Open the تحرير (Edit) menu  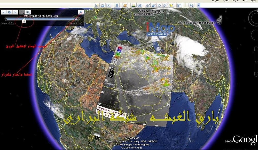tap(253, 1)
